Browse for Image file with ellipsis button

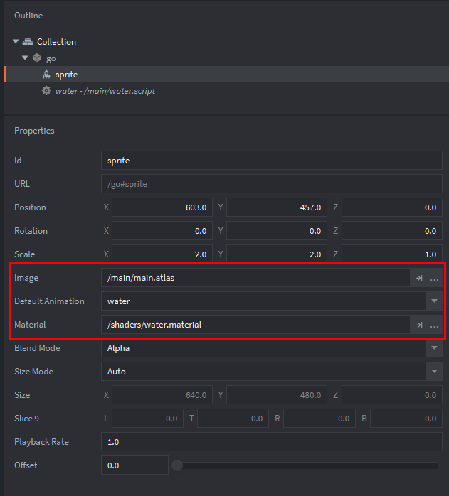point(434,278)
